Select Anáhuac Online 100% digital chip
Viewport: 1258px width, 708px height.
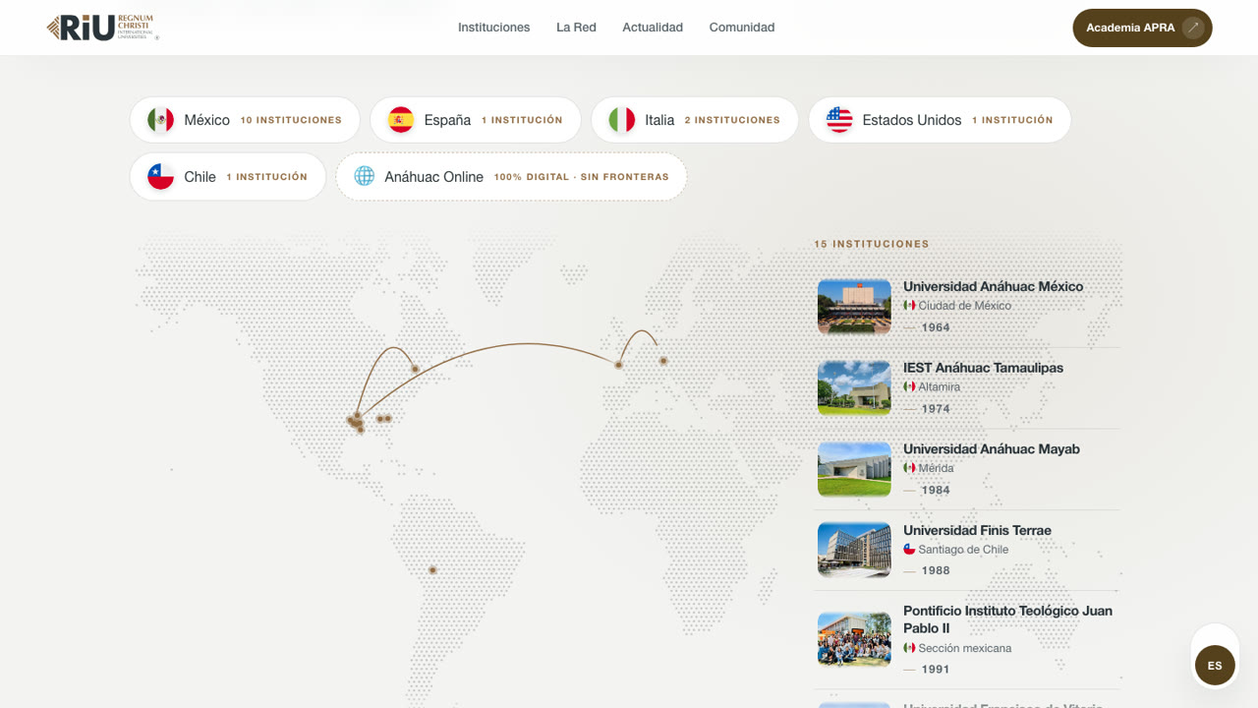tap(511, 177)
